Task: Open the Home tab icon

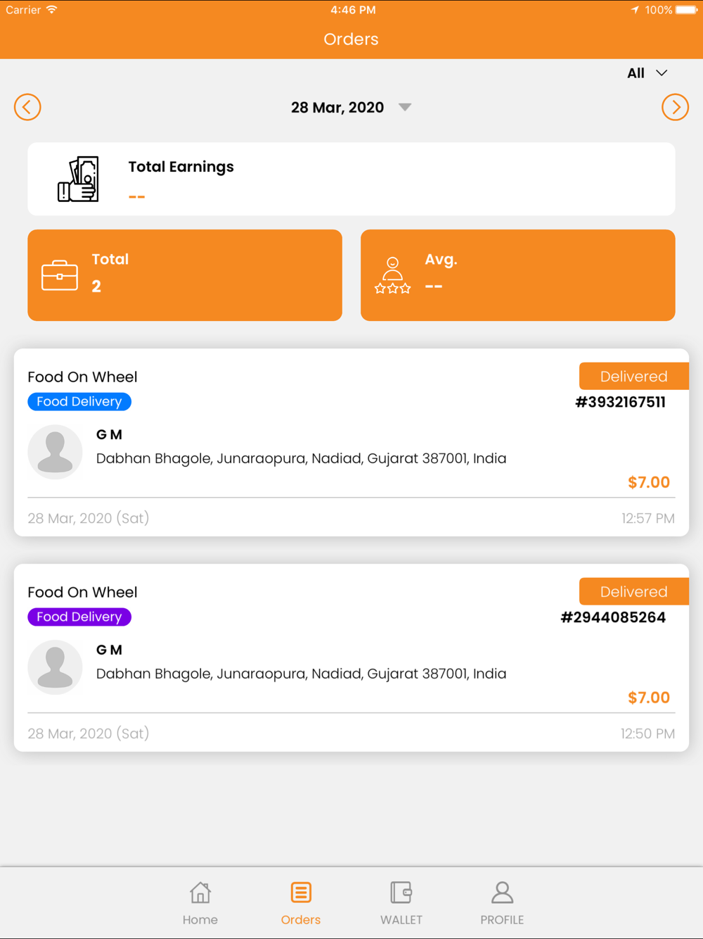Action: click(200, 893)
